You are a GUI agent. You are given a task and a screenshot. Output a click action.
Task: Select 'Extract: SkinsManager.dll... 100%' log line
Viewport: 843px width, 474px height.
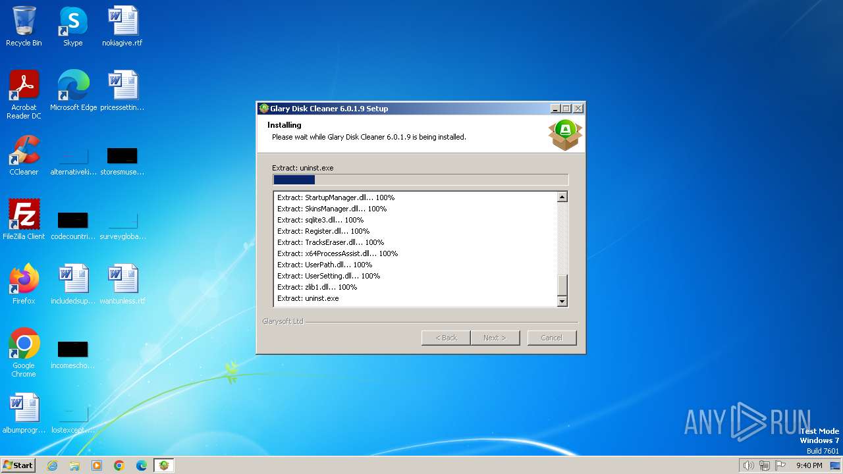[x=332, y=209]
